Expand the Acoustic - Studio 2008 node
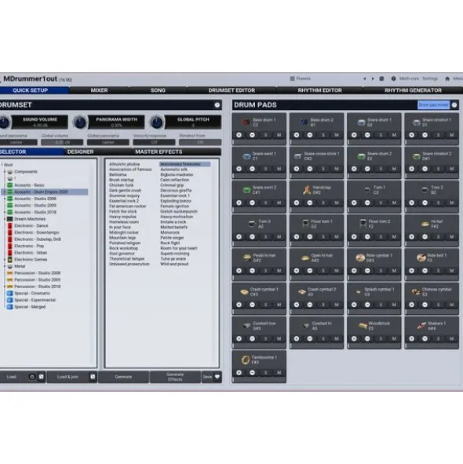Viewport: 463px width, 464px height. tap(5, 199)
